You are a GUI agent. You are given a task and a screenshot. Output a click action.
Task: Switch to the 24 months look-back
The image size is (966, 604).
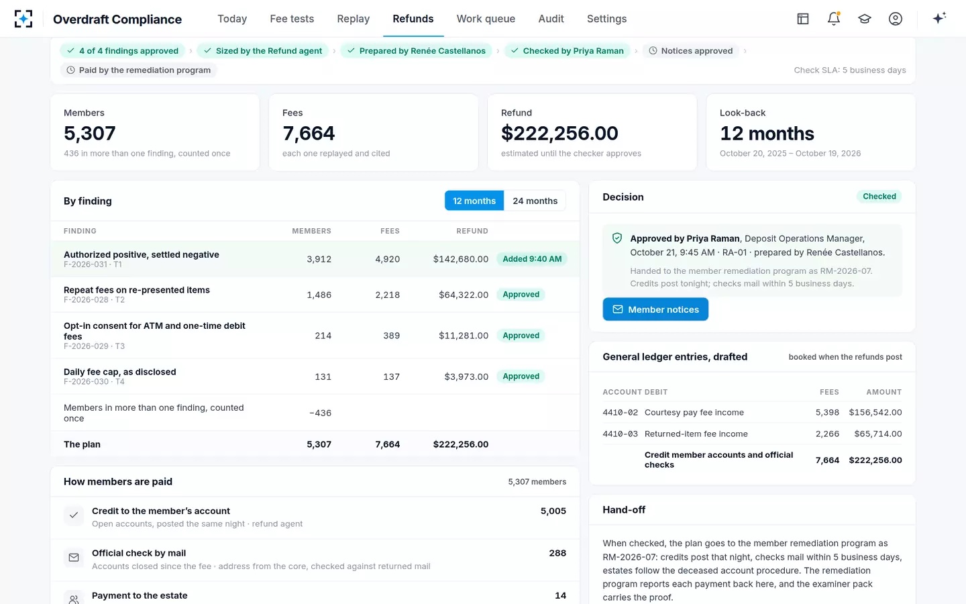tap(535, 201)
